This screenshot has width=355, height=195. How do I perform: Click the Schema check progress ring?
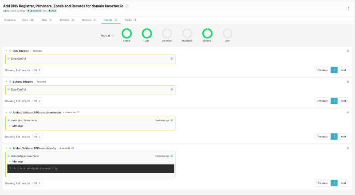click(207, 34)
